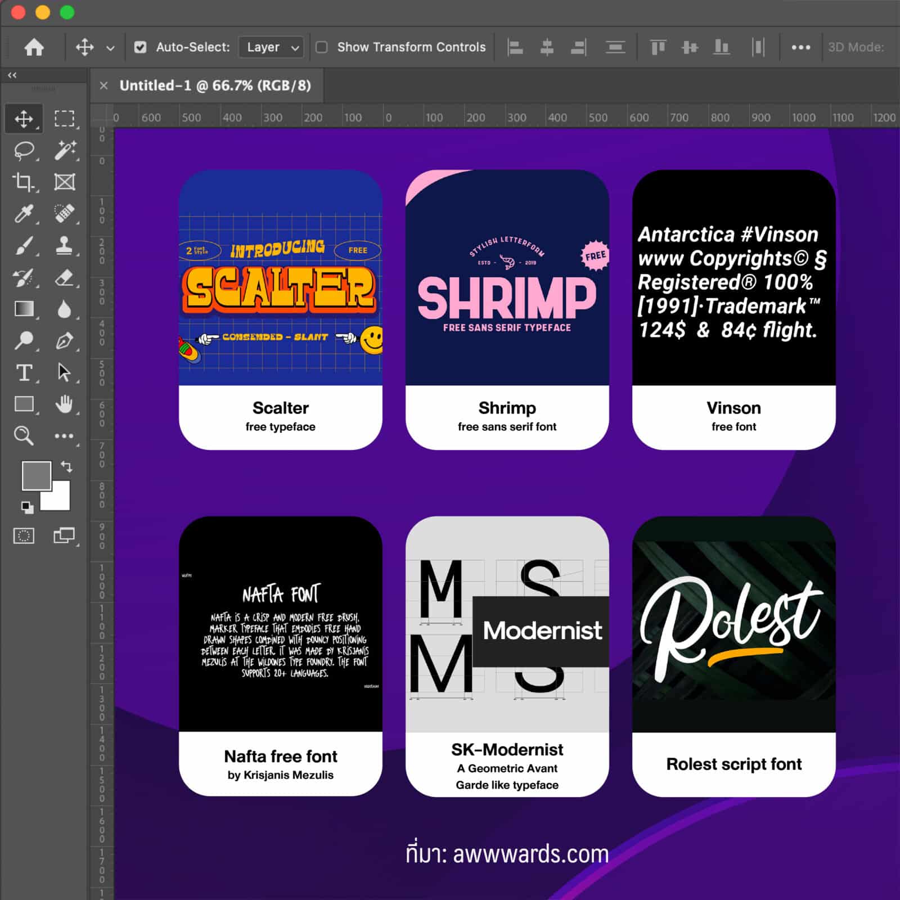Open the Layer auto-select dropdown

click(271, 47)
